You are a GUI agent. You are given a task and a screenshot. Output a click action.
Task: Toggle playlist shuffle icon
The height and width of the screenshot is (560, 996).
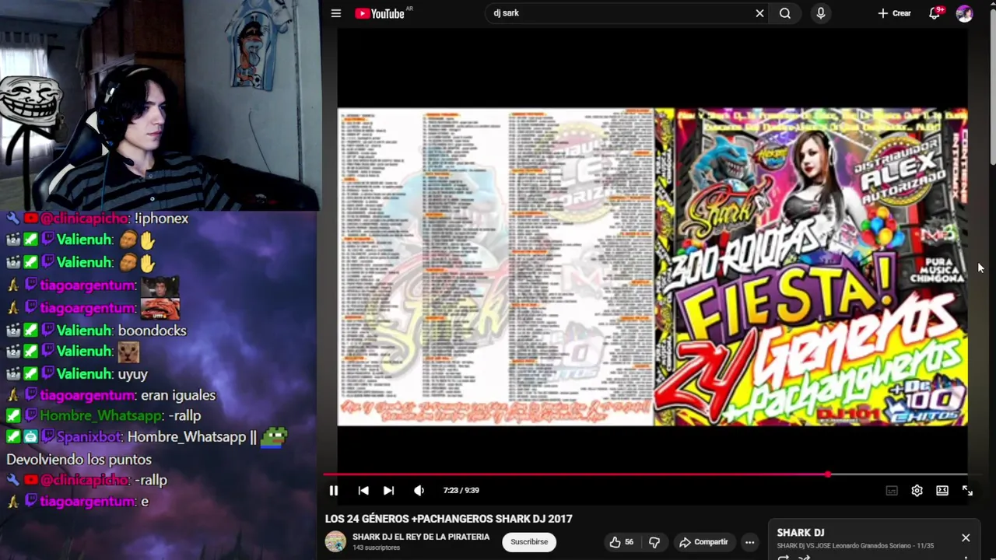(x=804, y=557)
